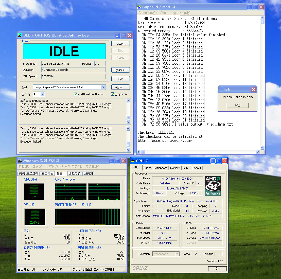Viewport: 281px width, 279px height.
Task: Open Calculate menu in Super PI
Action: click(x=147, y=13)
